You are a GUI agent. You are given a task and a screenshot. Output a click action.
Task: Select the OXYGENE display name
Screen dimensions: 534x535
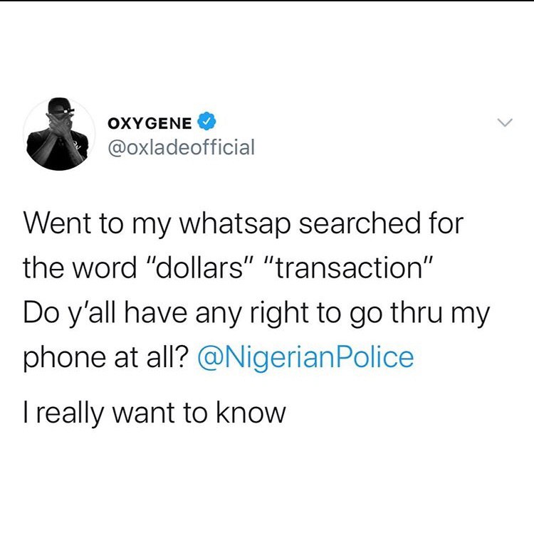click(150, 123)
